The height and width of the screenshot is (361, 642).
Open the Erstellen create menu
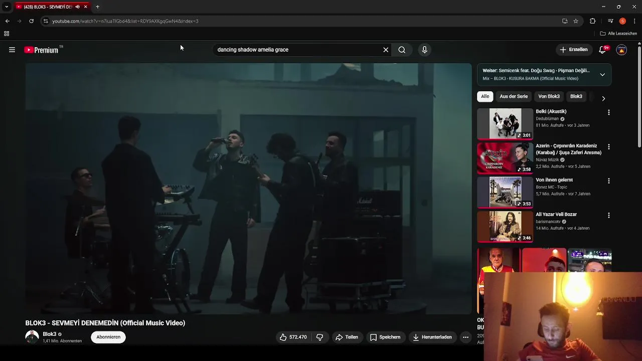574,50
